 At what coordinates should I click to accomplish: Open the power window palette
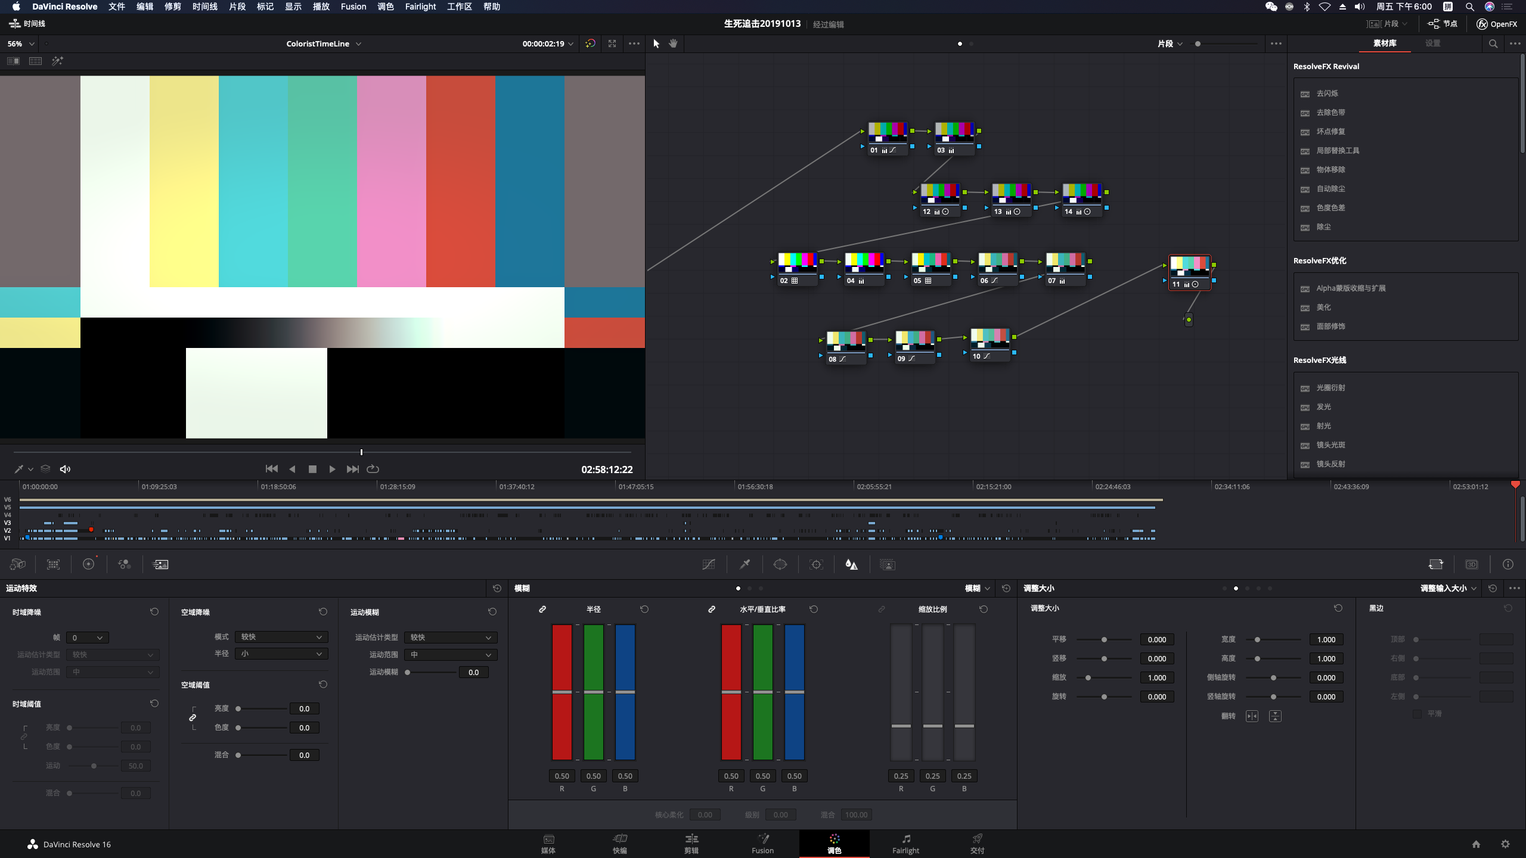(780, 564)
